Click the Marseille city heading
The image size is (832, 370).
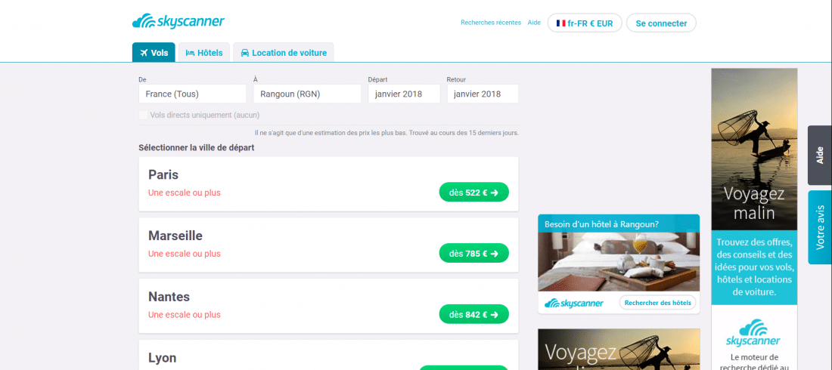pos(175,236)
